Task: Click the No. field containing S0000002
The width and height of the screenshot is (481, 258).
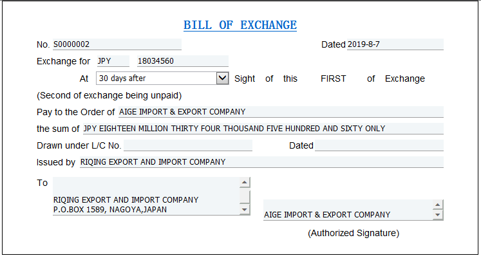Action: (117, 44)
